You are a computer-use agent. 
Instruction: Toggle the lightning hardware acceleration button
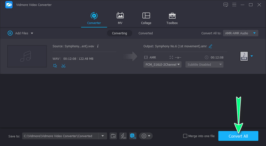123,136
